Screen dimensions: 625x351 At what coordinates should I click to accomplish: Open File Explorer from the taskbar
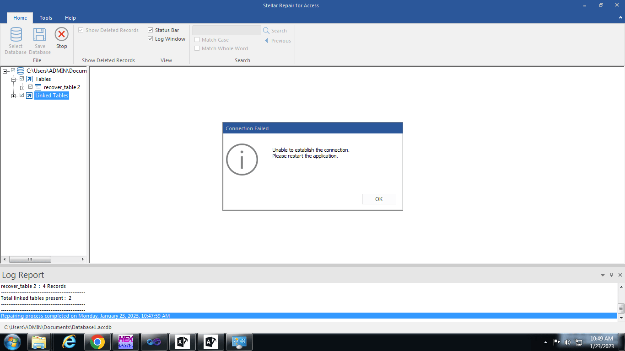39,342
